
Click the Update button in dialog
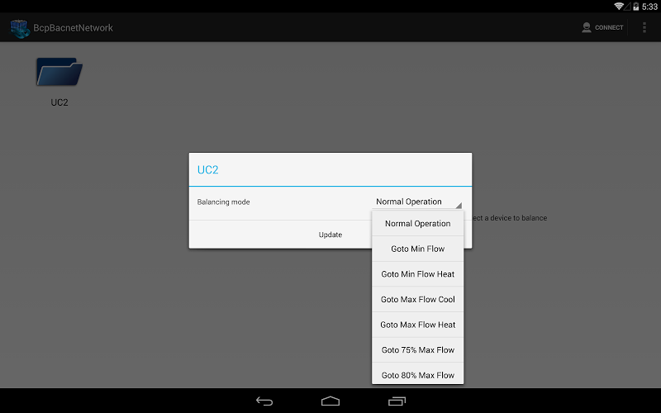(330, 235)
